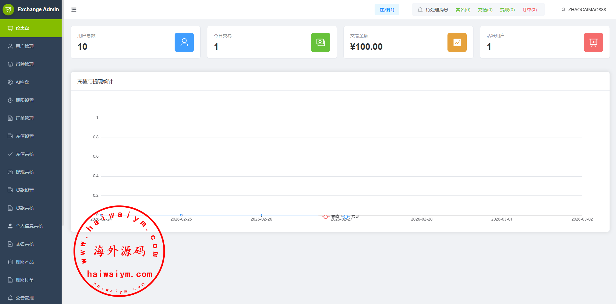
Task: Click the red active users icon
Action: point(593,42)
